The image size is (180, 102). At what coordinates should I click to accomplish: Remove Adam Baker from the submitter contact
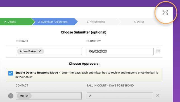coord(40,51)
